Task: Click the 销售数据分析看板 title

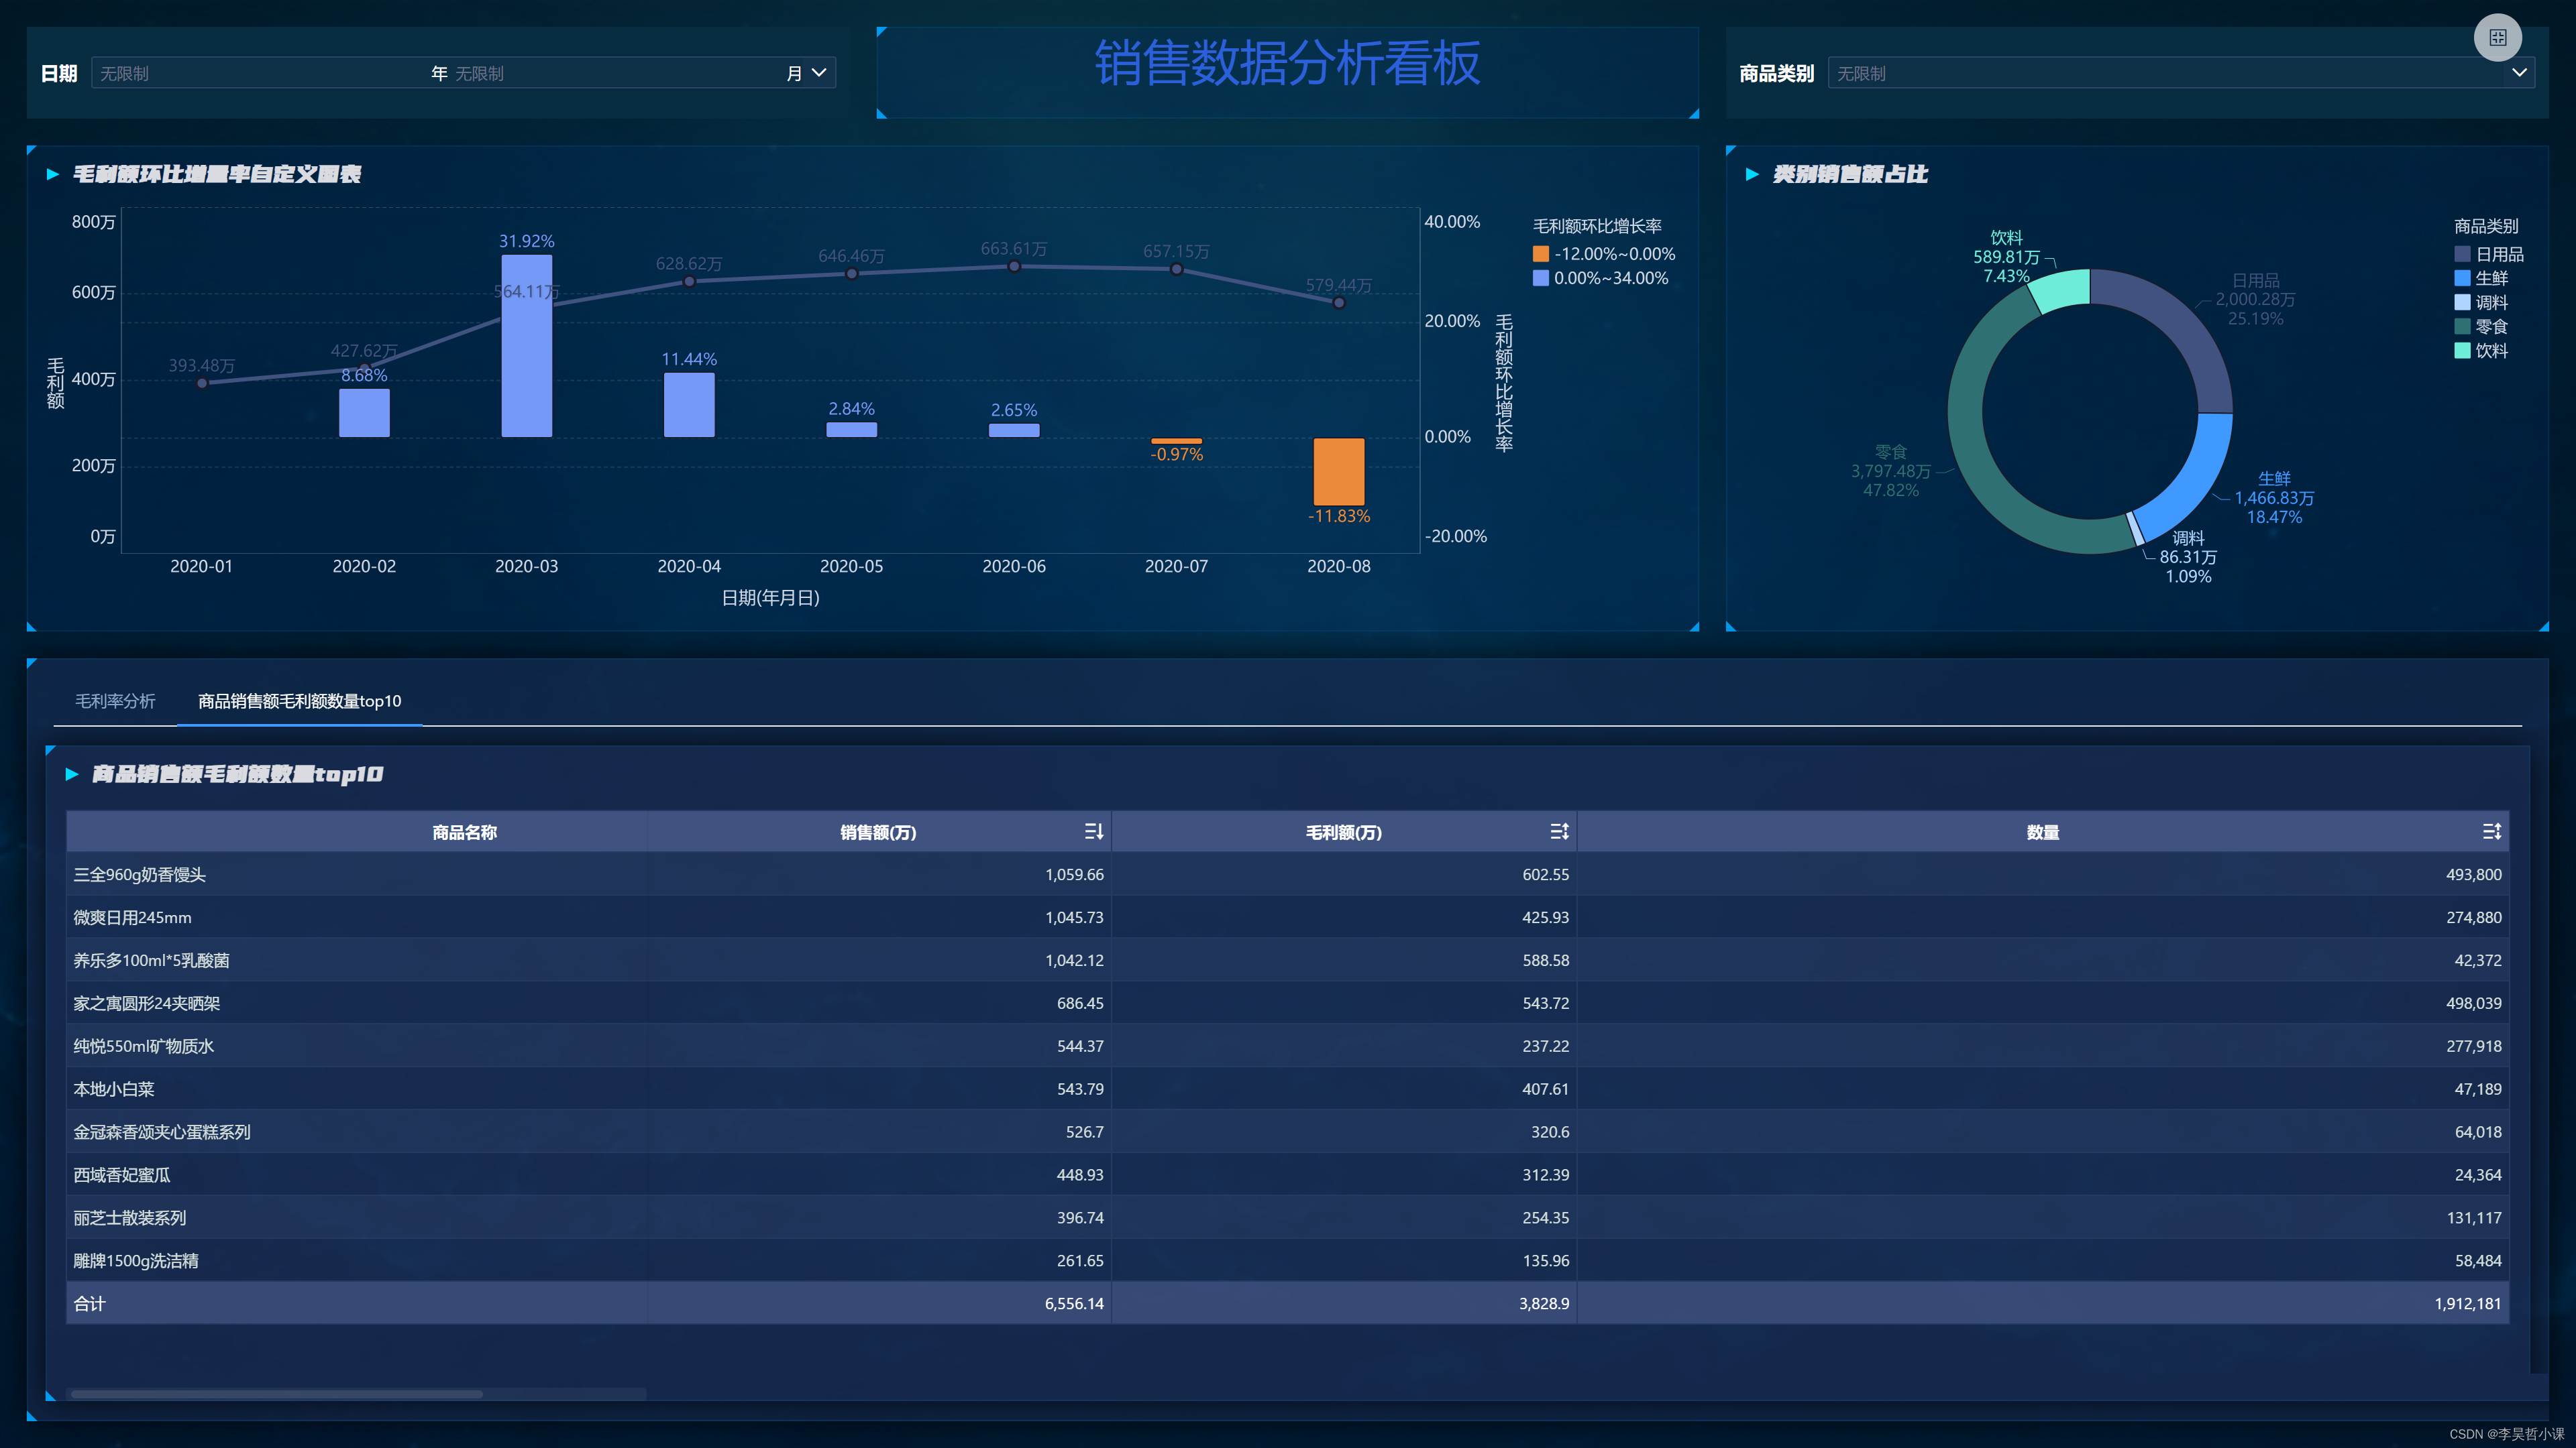Action: [x=1287, y=63]
